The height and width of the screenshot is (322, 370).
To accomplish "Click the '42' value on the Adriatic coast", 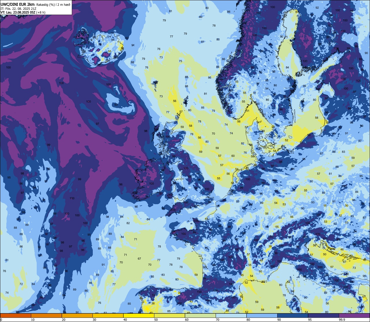I will click(351, 256).
